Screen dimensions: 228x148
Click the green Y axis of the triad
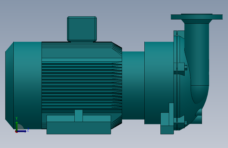coord(17,126)
